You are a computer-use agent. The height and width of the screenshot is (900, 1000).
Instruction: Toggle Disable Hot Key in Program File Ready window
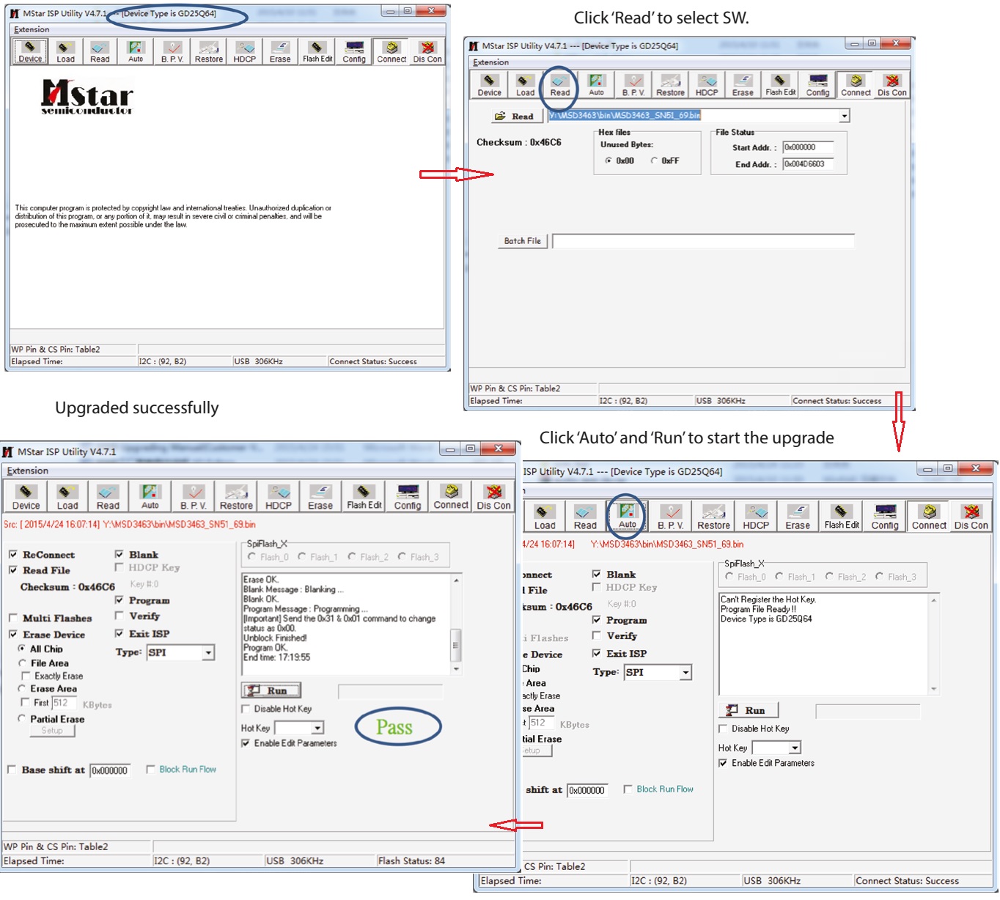point(723,729)
